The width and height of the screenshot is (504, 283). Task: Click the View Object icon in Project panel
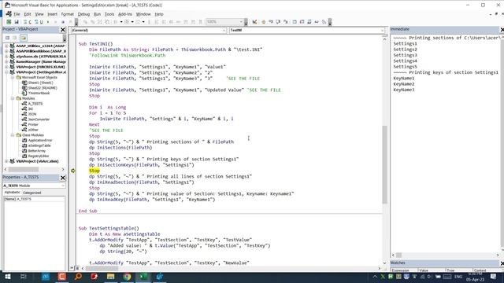[x=15, y=38]
